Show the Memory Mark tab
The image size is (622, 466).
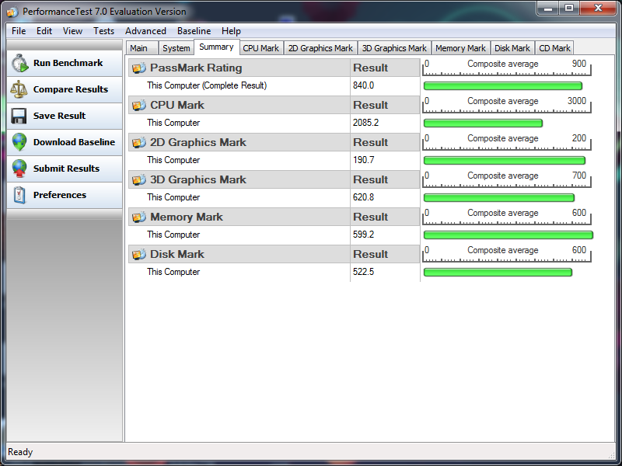[x=460, y=48]
